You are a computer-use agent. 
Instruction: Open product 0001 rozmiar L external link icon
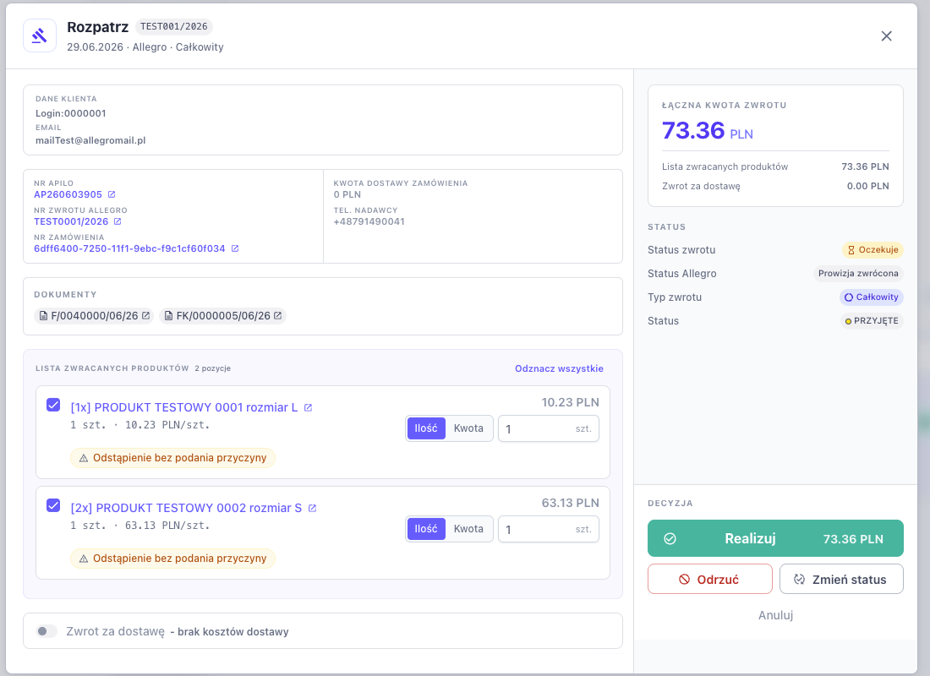pos(308,408)
